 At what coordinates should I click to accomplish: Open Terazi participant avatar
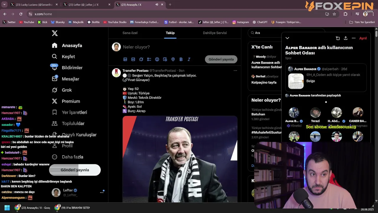pos(315,112)
